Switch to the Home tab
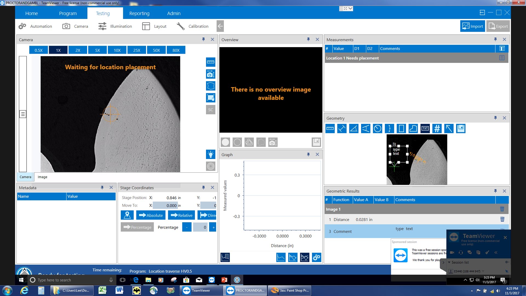The width and height of the screenshot is (526, 296). coord(32,13)
